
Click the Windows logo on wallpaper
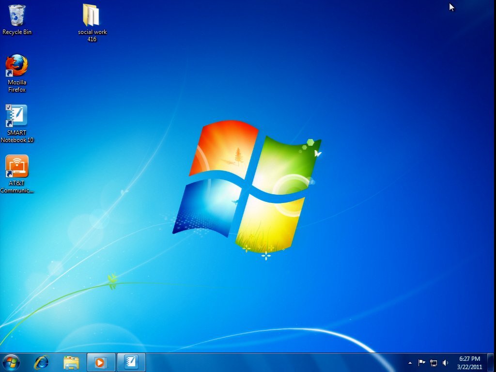point(248,190)
